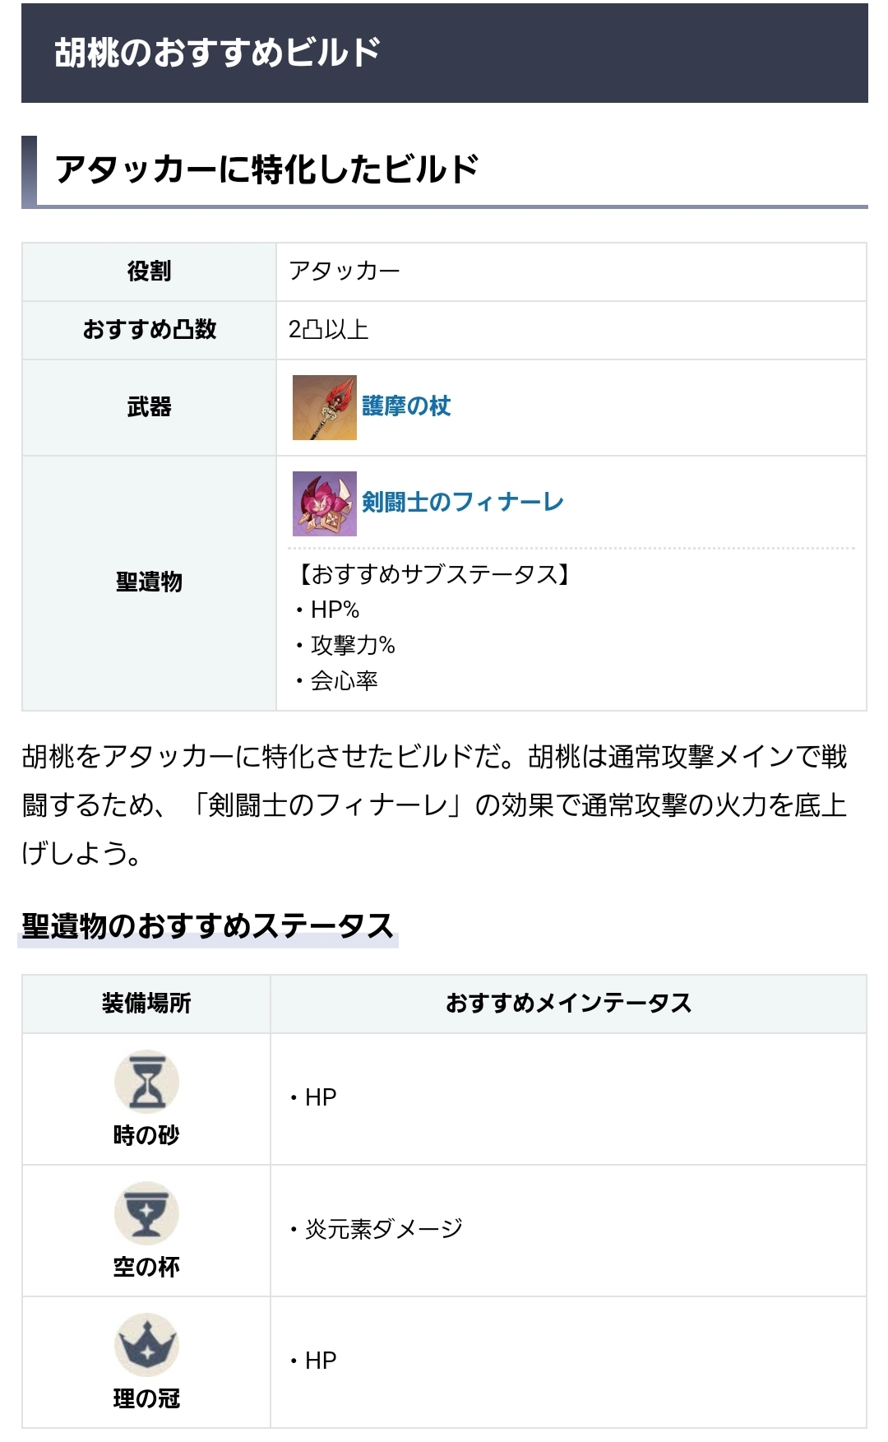Click the 聖遺物のおすすめステータス subheading
This screenshot has height=1442, width=888.
click(207, 926)
